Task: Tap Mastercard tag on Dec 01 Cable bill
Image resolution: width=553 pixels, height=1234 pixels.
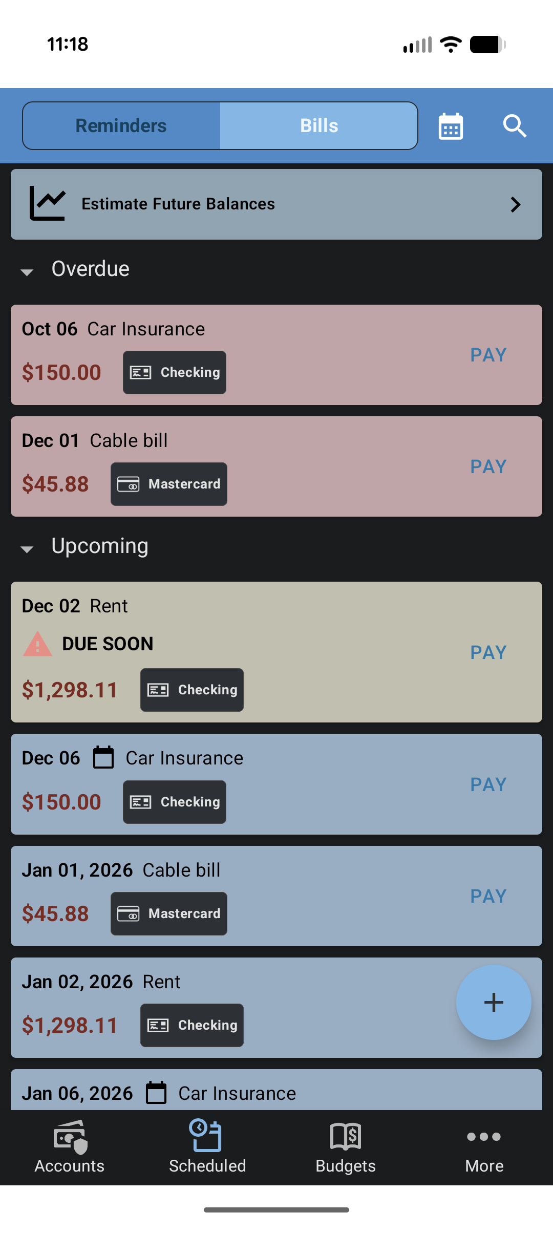Action: tap(169, 484)
